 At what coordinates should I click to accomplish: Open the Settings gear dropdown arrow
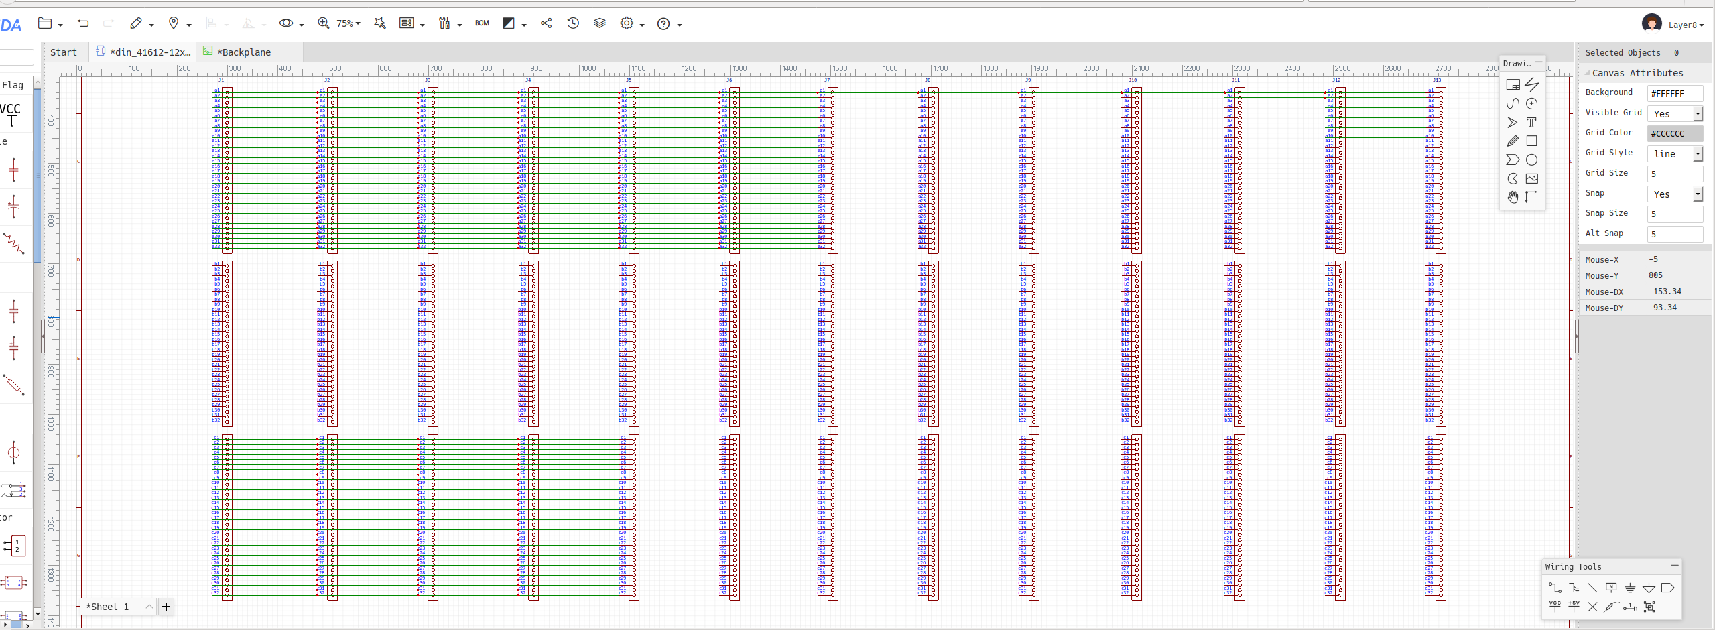(x=642, y=25)
